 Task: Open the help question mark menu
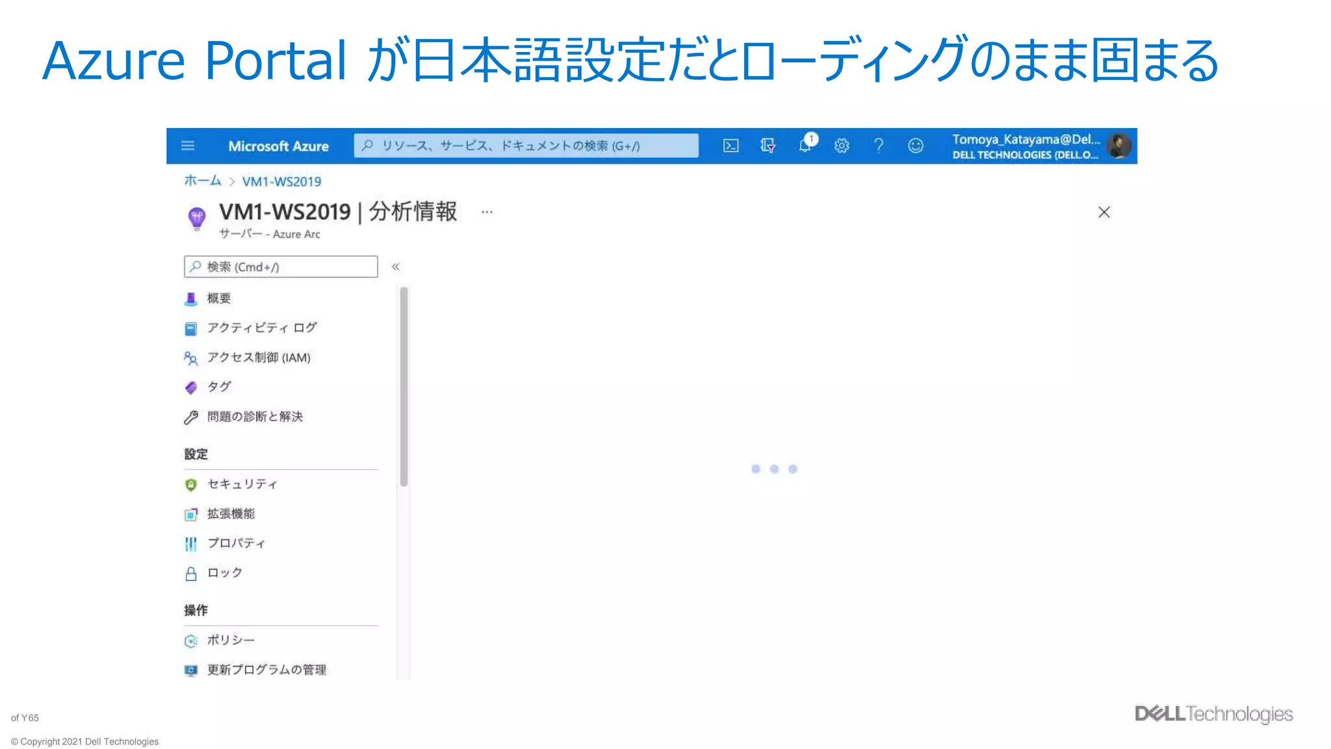879,146
